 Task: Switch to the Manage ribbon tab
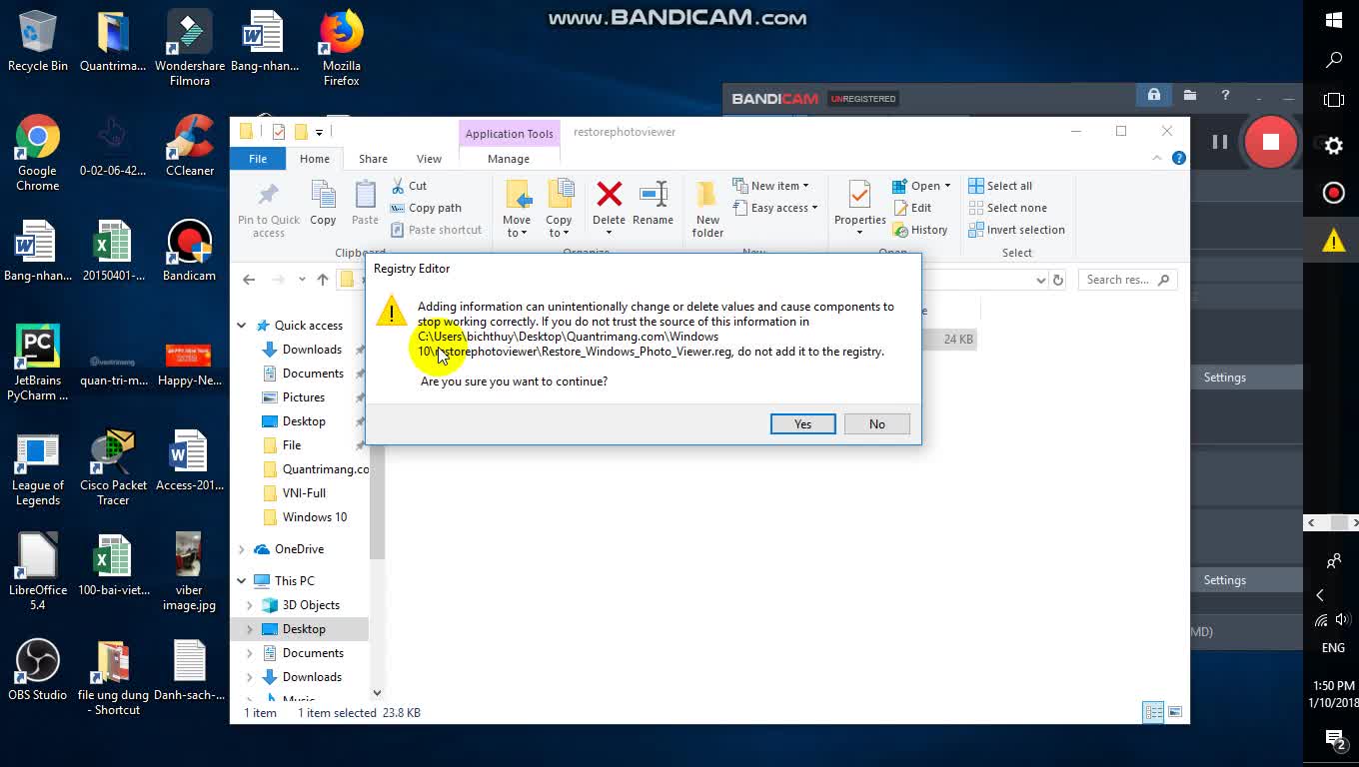tap(509, 159)
